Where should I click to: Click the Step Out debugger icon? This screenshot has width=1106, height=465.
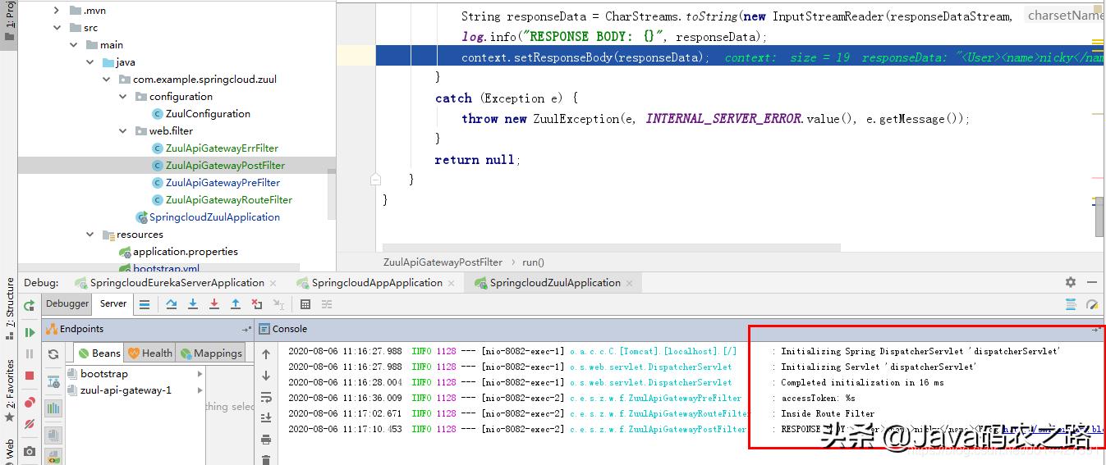point(236,304)
